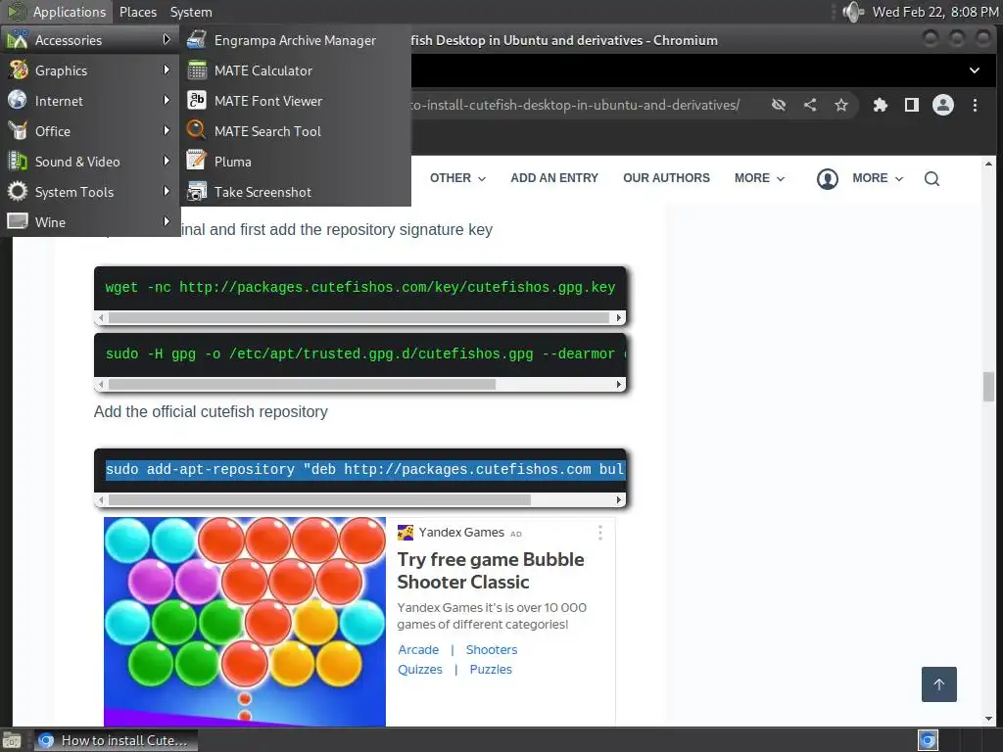Select the 'How to install Cute...' taskbar window button

click(116, 740)
